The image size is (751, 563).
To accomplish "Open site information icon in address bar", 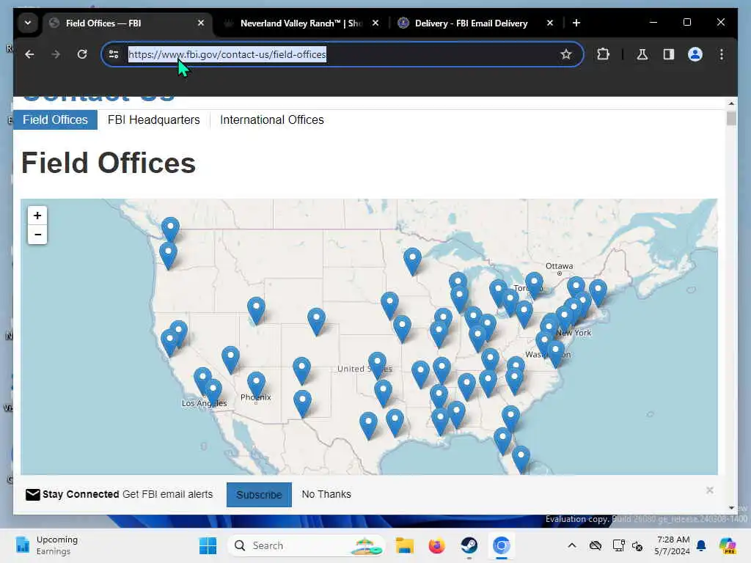I will click(114, 54).
